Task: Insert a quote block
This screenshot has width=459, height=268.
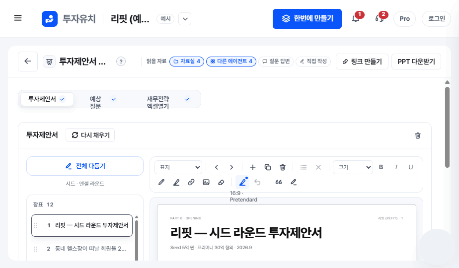Action: pos(279,182)
